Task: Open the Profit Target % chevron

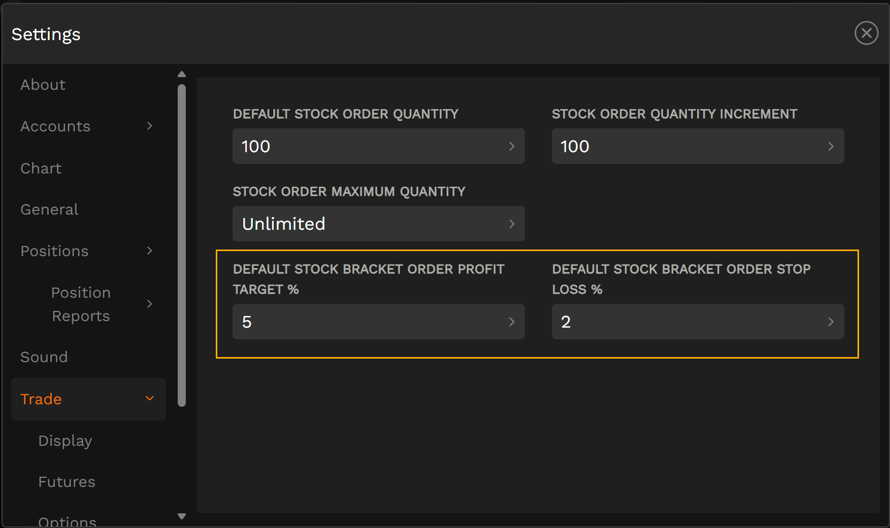Action: tap(512, 322)
